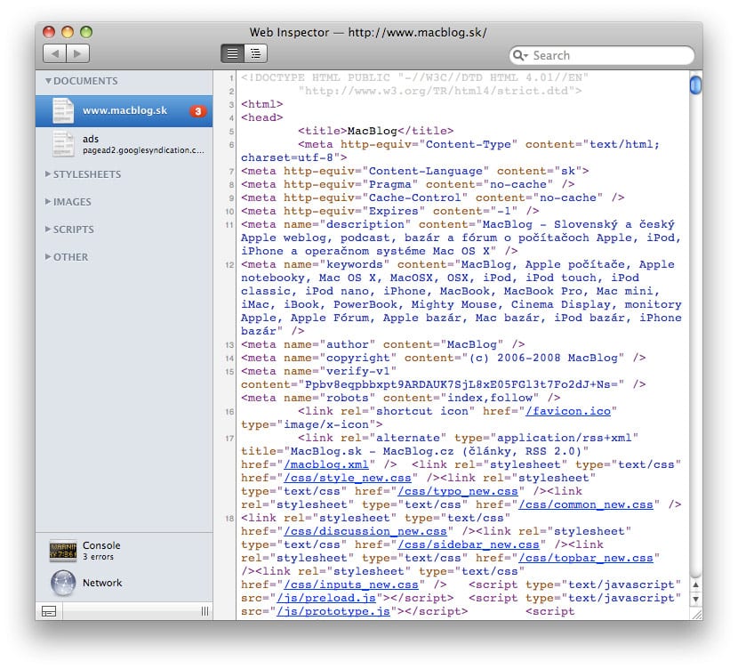The image size is (738, 669).
Task: Click the Web Inspector window title
Action: tap(368, 33)
